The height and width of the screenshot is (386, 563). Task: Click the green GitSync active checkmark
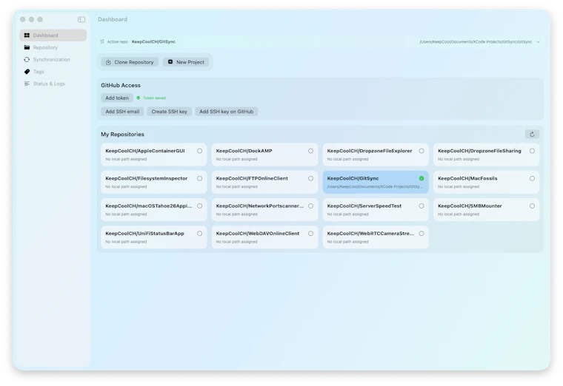click(422, 178)
